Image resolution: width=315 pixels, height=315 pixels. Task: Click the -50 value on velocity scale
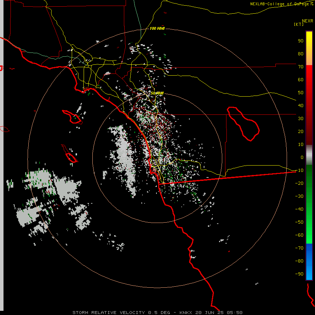[299, 222]
